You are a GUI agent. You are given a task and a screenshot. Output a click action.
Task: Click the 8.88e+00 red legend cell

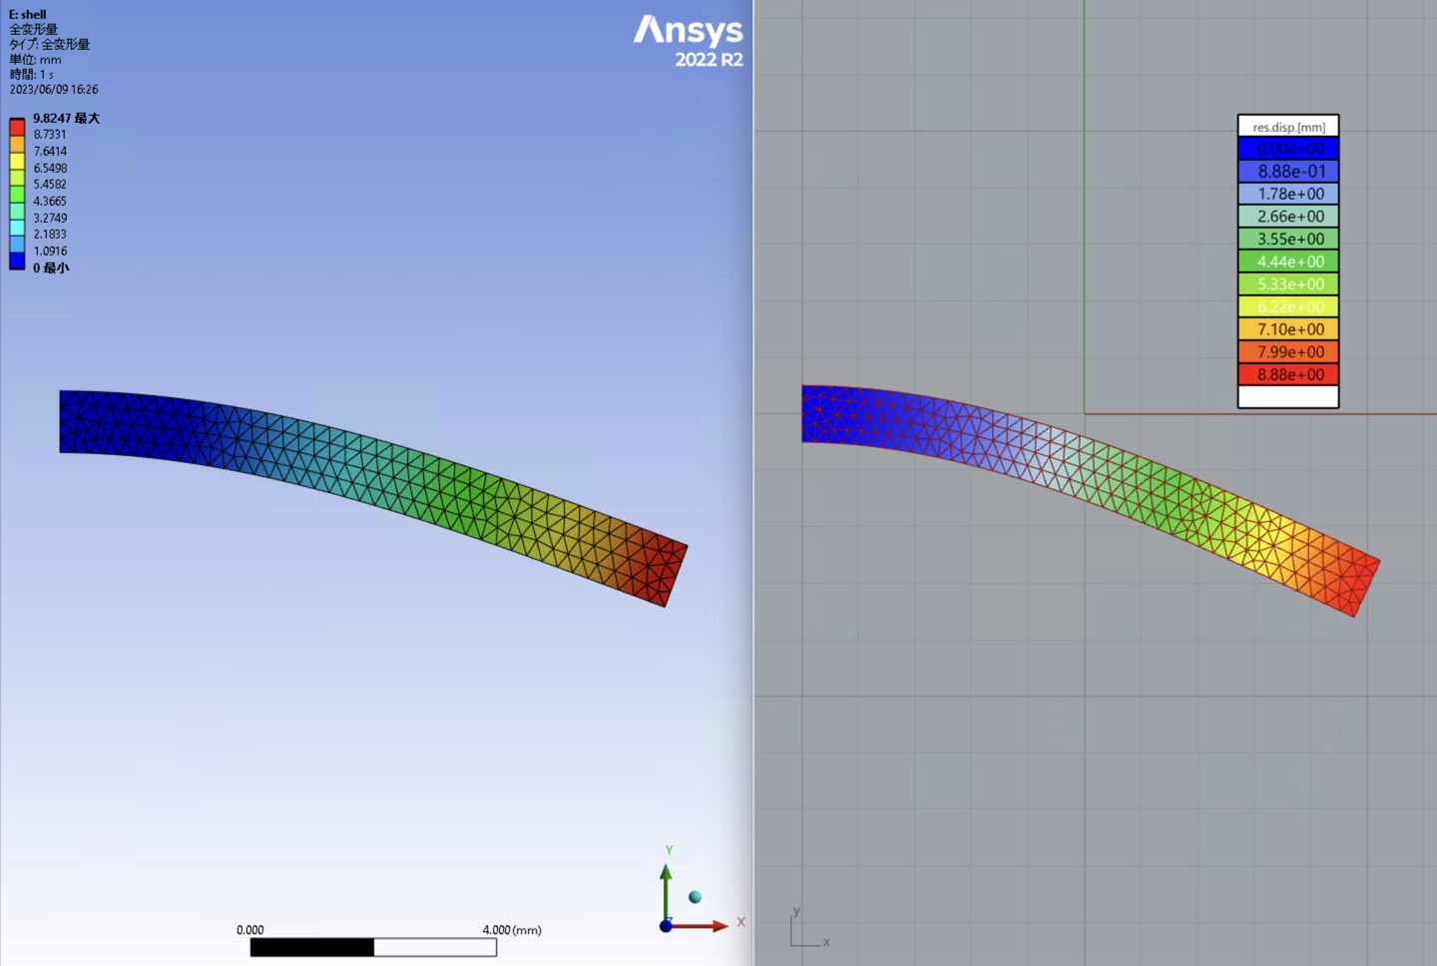coord(1288,374)
